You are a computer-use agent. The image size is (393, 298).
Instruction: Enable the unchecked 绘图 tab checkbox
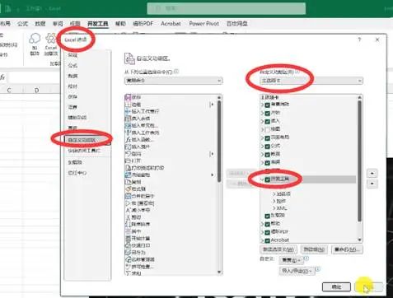pos(268,129)
